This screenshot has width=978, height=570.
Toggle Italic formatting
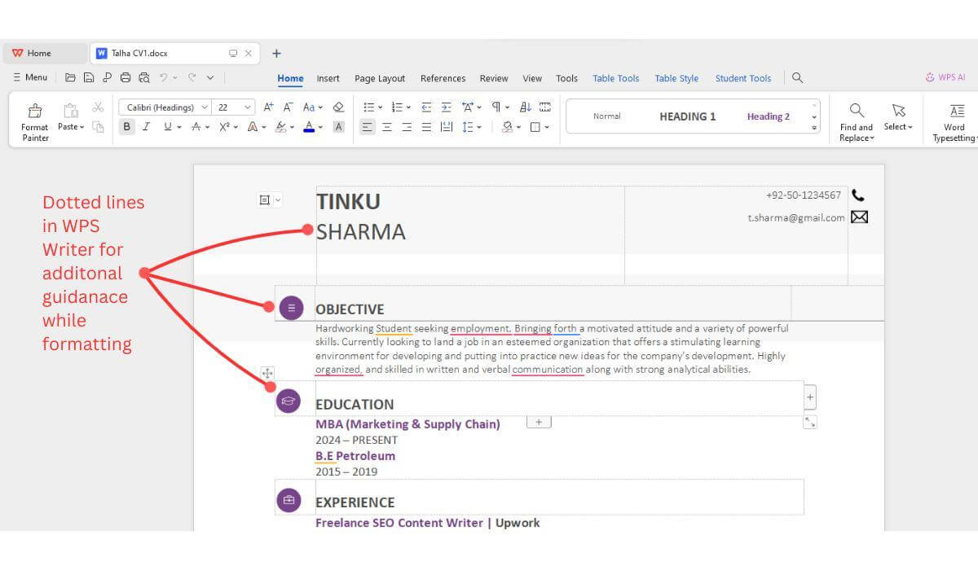147,126
